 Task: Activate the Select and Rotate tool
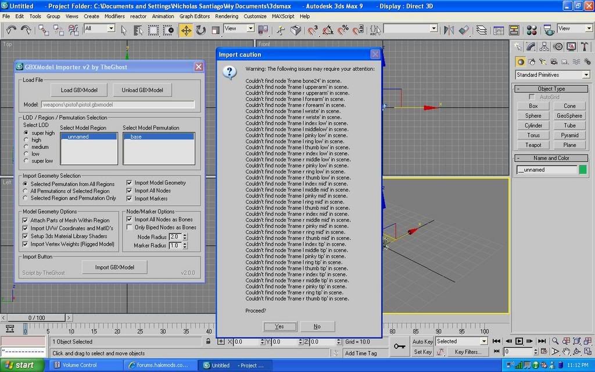click(x=200, y=30)
